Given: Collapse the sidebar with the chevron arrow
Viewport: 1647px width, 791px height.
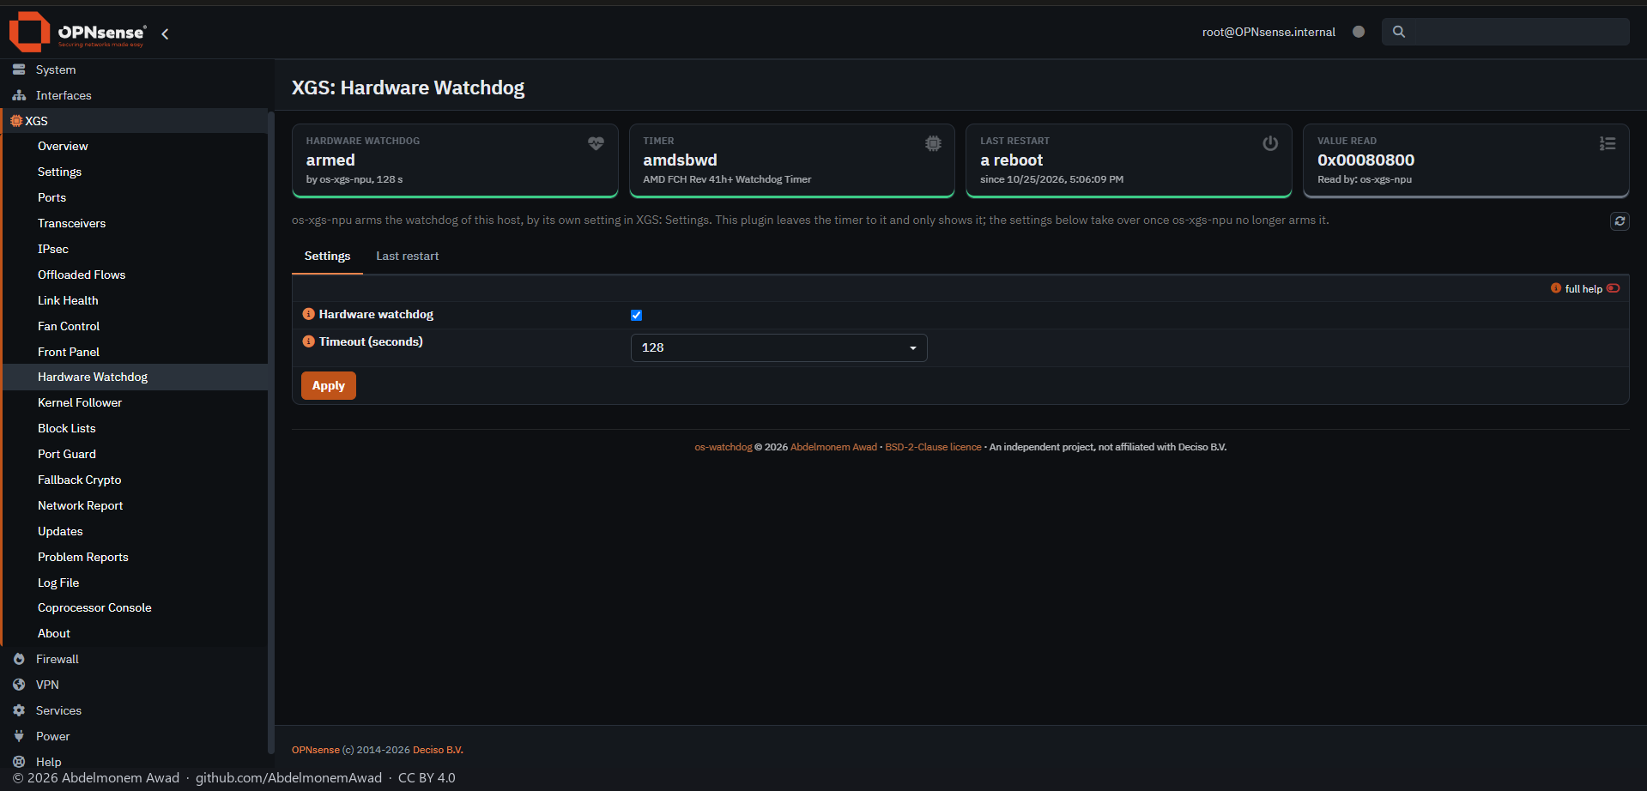Looking at the screenshot, I should tap(165, 33).
